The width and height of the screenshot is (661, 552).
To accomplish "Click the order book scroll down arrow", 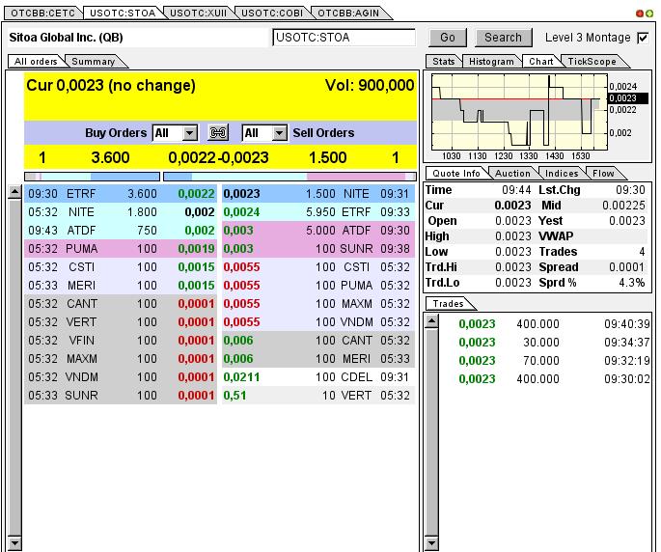I will point(14,542).
